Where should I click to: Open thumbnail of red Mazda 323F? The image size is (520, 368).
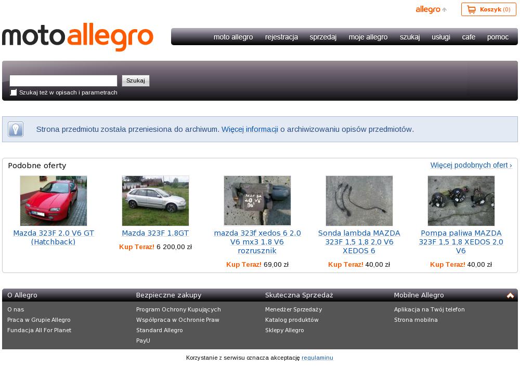[x=54, y=201]
